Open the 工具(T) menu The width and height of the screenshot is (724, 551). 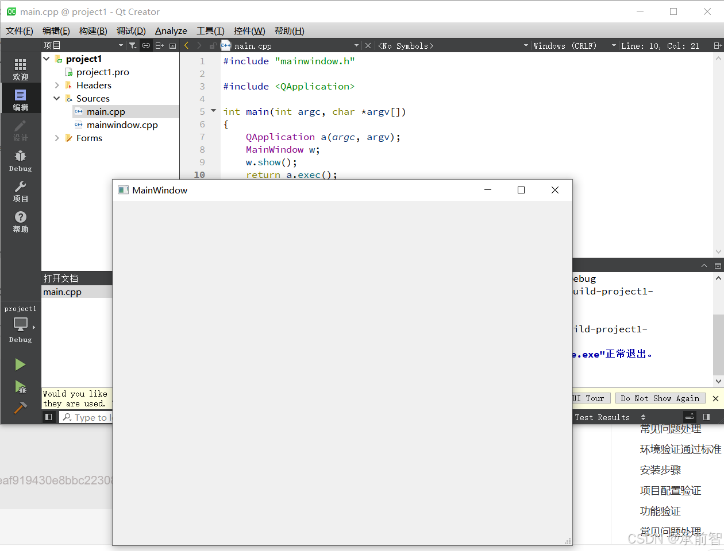tap(210, 30)
